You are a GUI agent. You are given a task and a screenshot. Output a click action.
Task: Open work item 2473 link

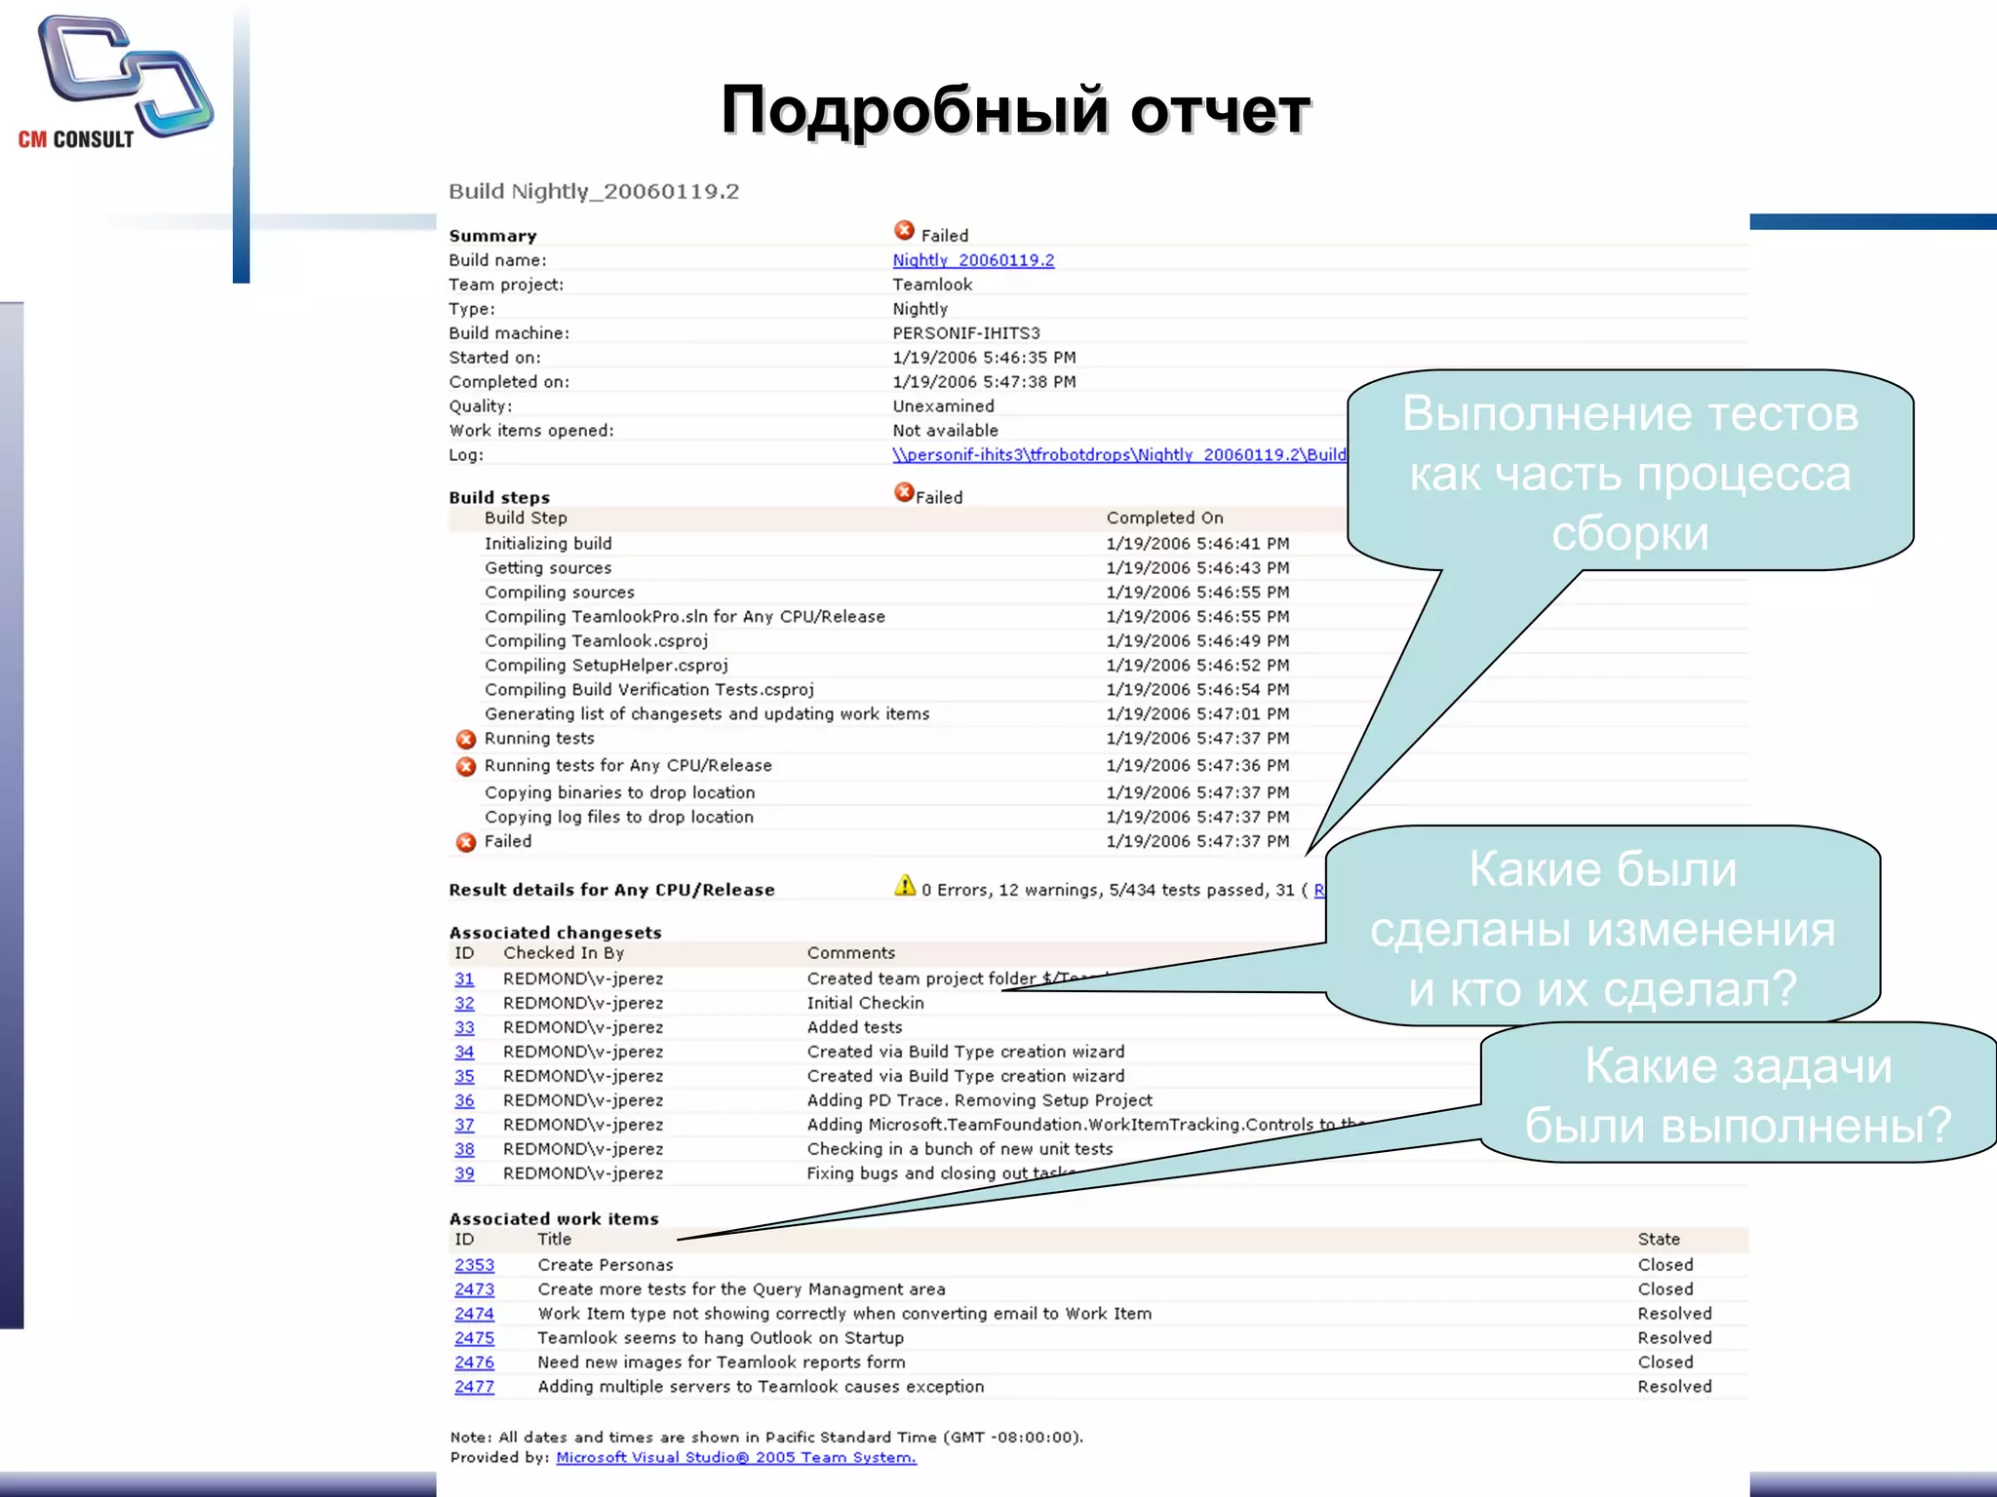[474, 1289]
